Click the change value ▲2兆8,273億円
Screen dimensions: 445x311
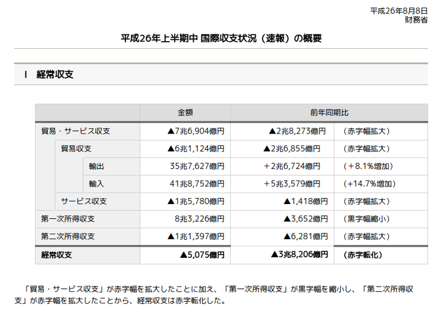click(x=297, y=131)
